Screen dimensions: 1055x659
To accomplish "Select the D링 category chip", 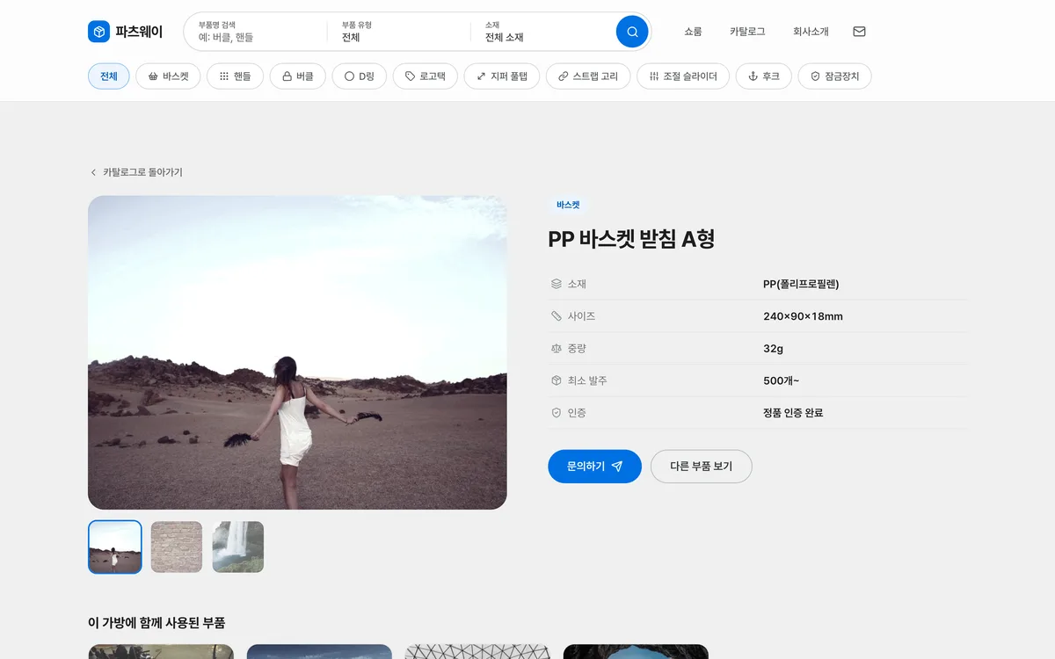I will pos(359,76).
